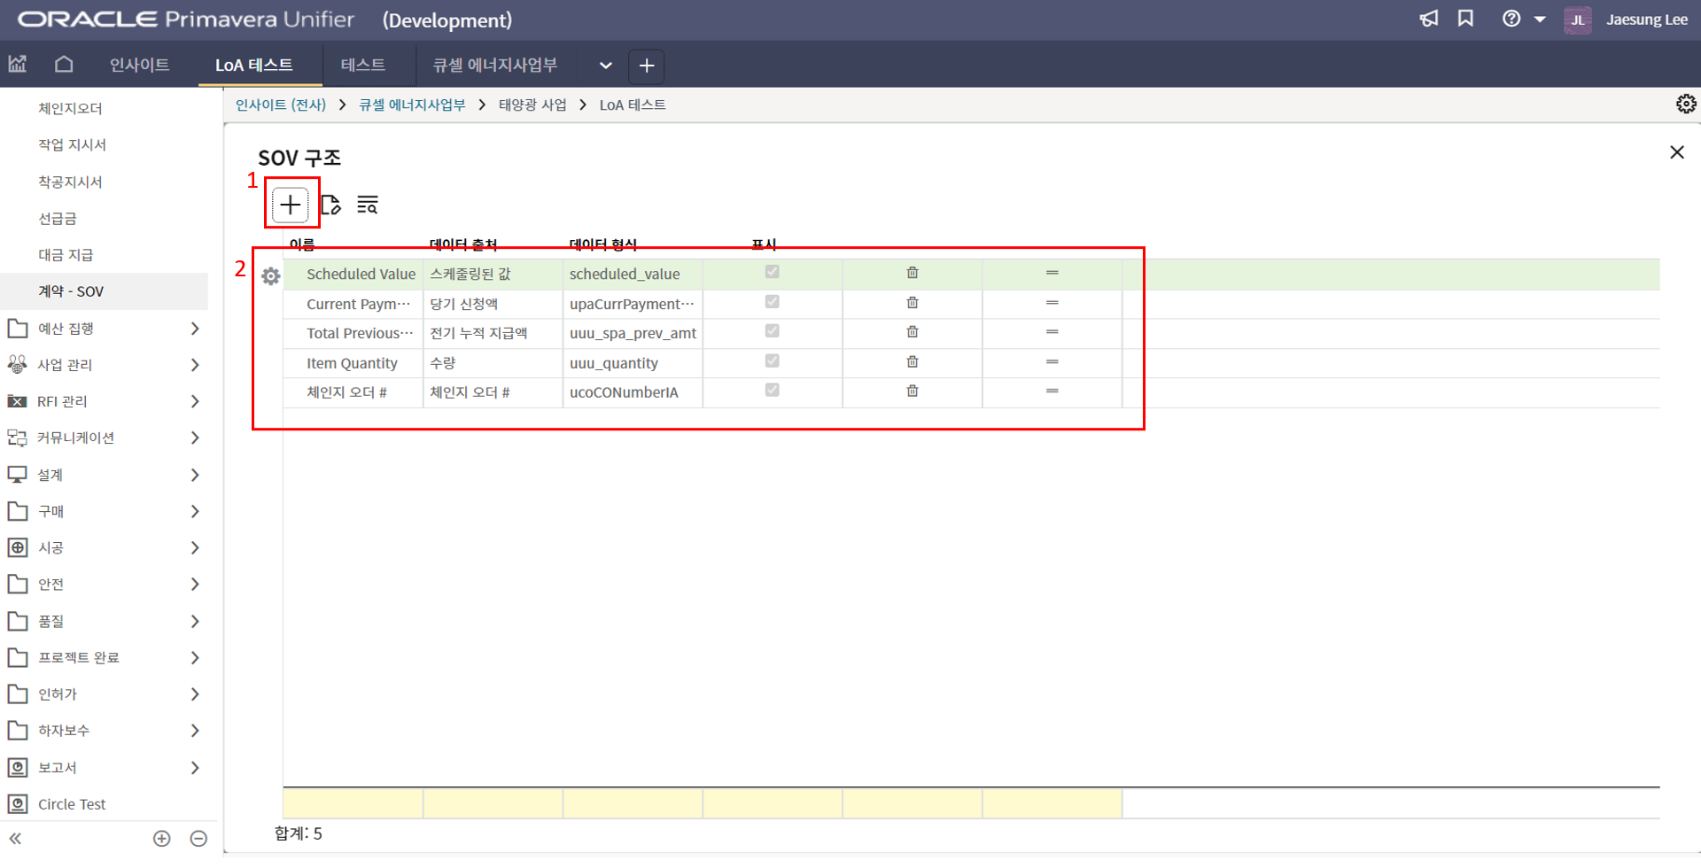1701x868 pixels.
Task: Click trash icon for Item Quantity row
Action: pyautogui.click(x=912, y=362)
